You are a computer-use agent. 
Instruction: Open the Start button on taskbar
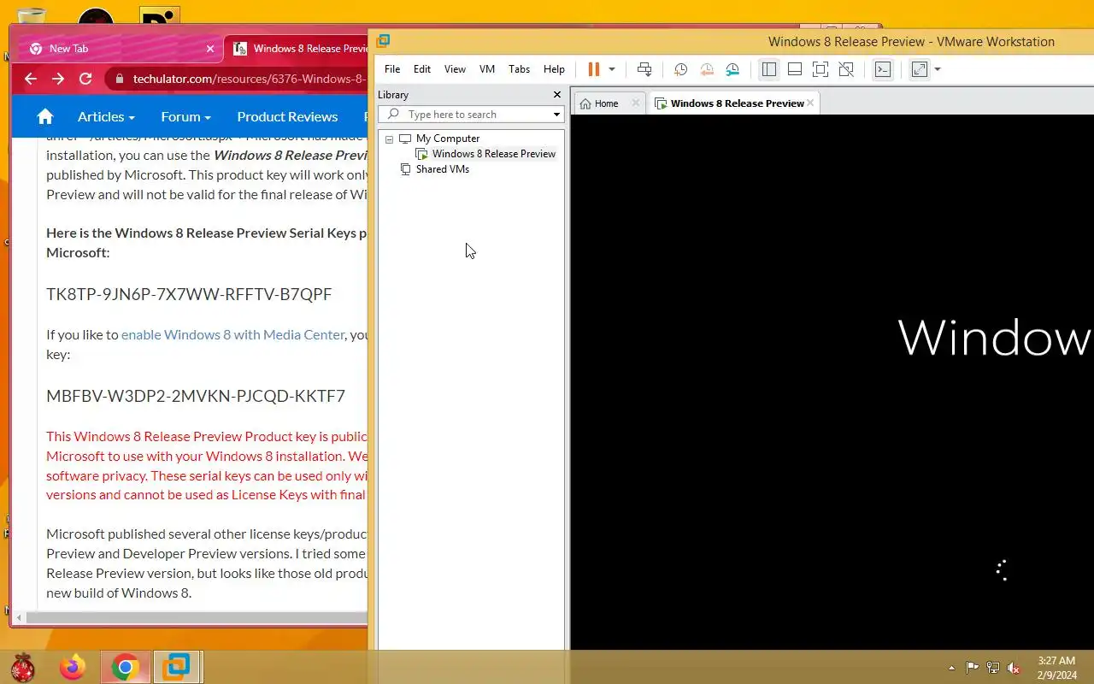[x=22, y=667]
